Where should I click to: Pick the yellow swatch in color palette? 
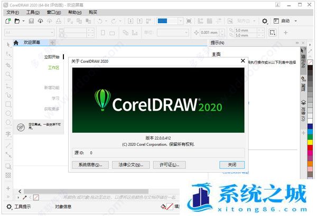[x=310, y=142]
